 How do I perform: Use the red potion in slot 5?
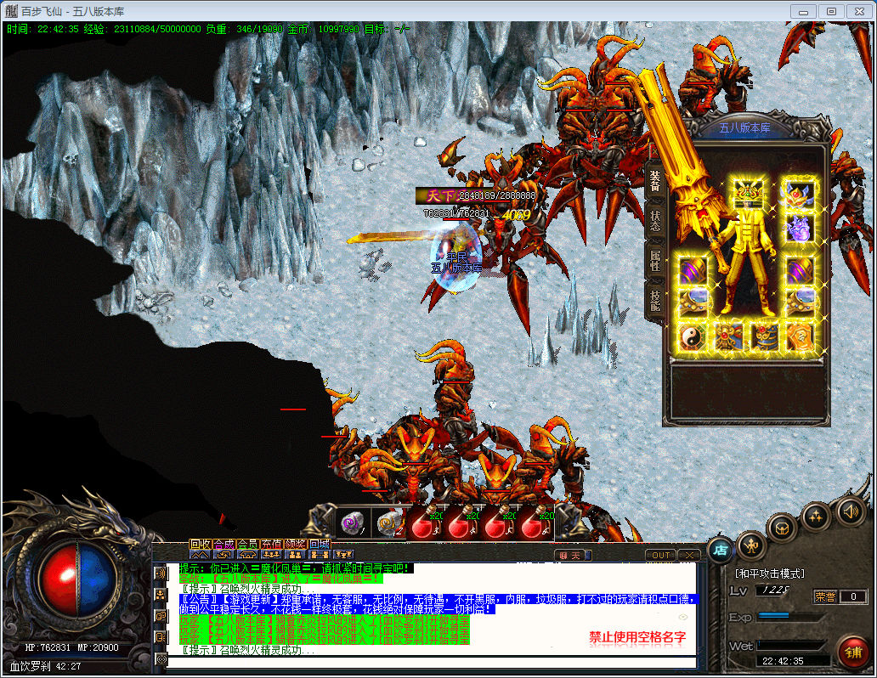click(x=498, y=524)
